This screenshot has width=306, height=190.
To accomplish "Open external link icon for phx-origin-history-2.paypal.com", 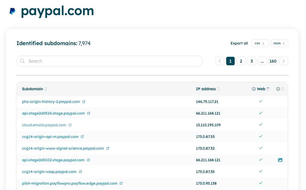I will pos(84,102).
